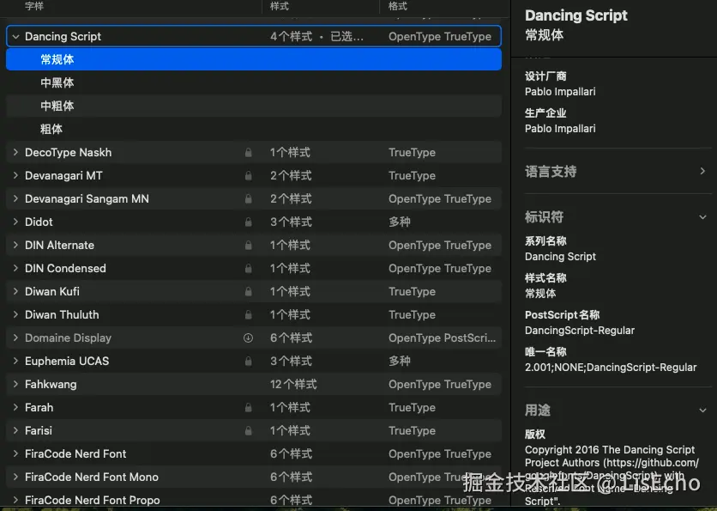The width and height of the screenshot is (717, 511).
Task: Expand the Diwan Kufi family
Action: click(x=15, y=292)
